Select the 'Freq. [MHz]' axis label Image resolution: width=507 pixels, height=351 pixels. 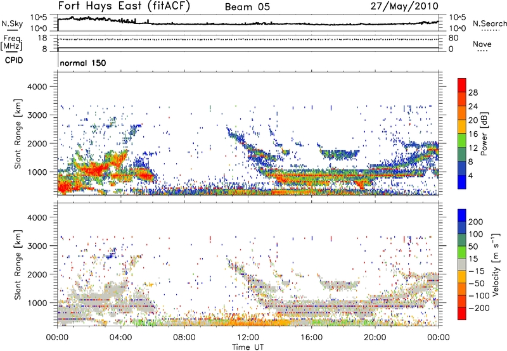point(11,42)
